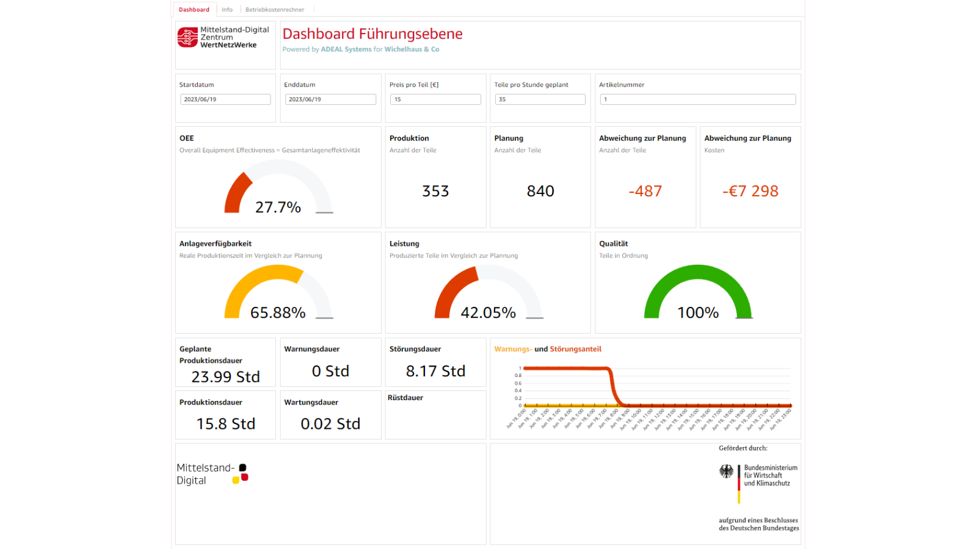This screenshot has width=977, height=549.
Task: Switch to the Dashboard tab
Action: point(194,10)
